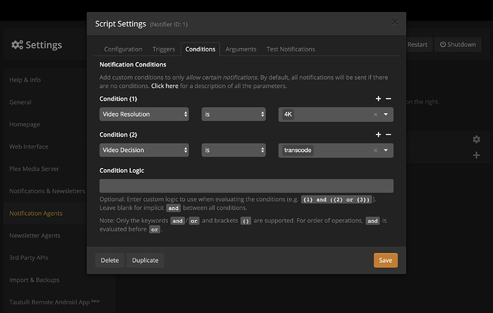Viewport: 493px width, 313px height.
Task: Click the 4K value tag
Action: point(288,114)
